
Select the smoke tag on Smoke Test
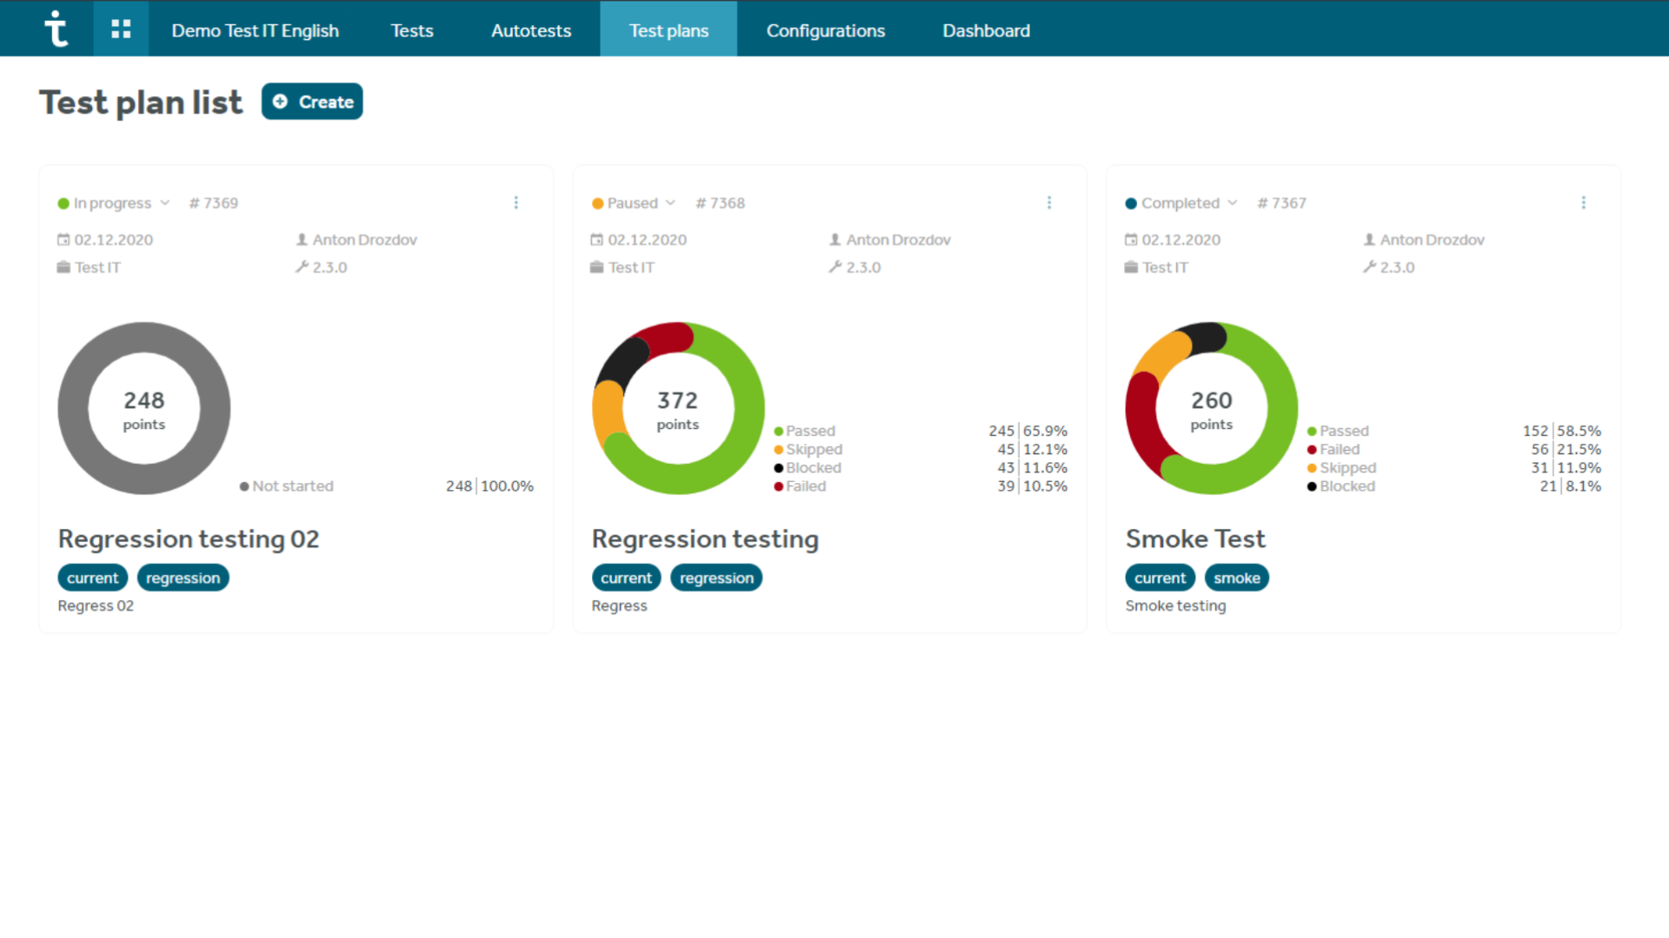1236,578
